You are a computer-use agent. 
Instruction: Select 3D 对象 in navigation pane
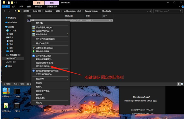11,31
